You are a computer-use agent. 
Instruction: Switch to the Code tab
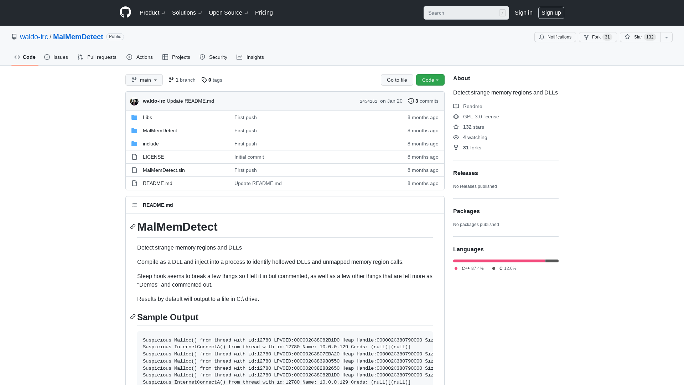25,57
